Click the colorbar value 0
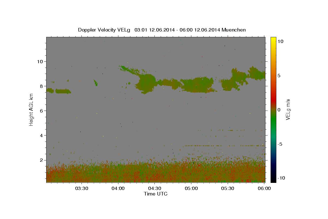This screenshot has height=219, width=328. coord(279,110)
